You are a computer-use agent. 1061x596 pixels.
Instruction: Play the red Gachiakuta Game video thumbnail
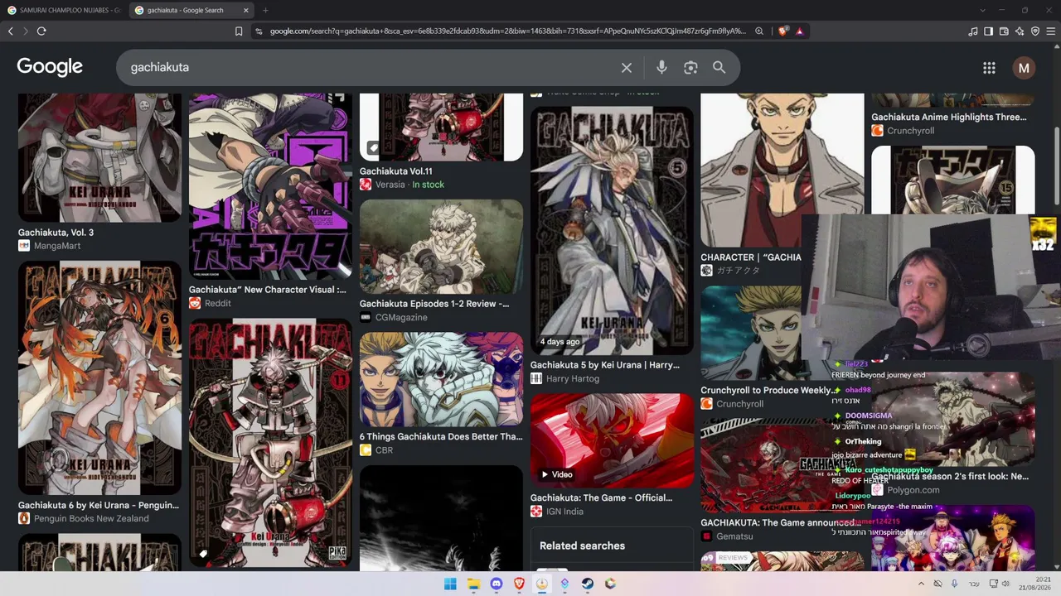pos(612,440)
